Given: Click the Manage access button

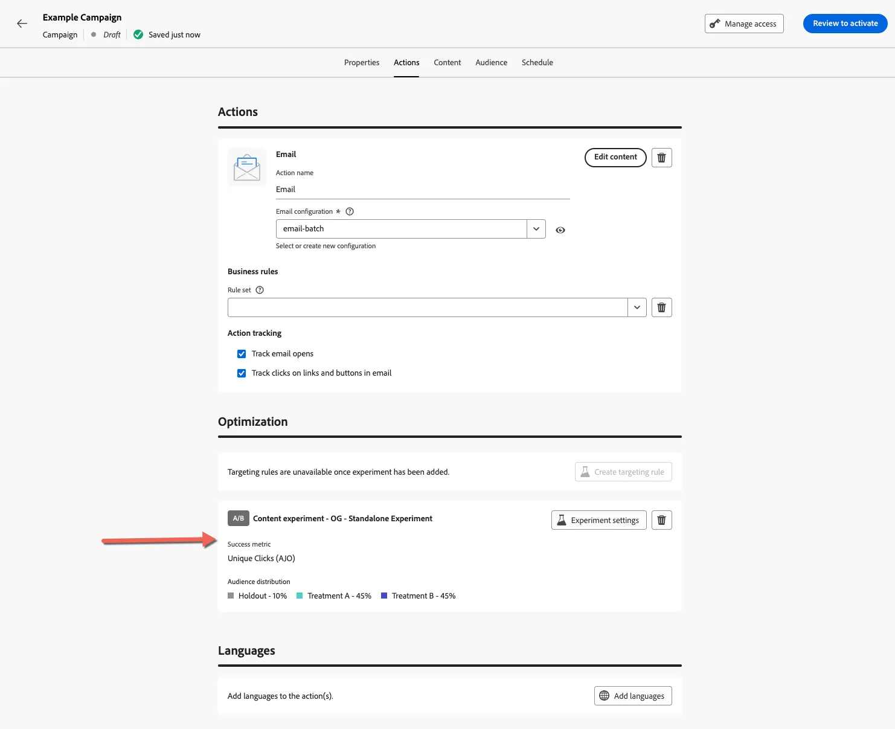Looking at the screenshot, I should [x=744, y=24].
